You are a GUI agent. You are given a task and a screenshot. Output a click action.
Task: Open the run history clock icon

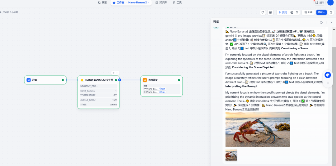[292, 12]
